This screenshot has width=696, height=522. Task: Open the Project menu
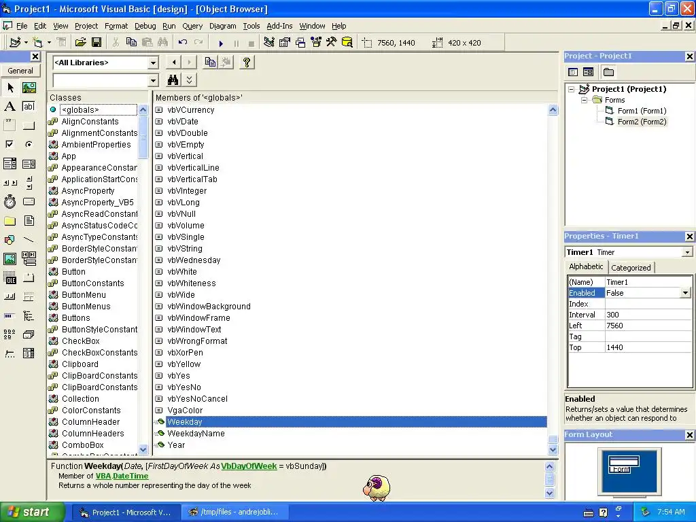tap(86, 26)
